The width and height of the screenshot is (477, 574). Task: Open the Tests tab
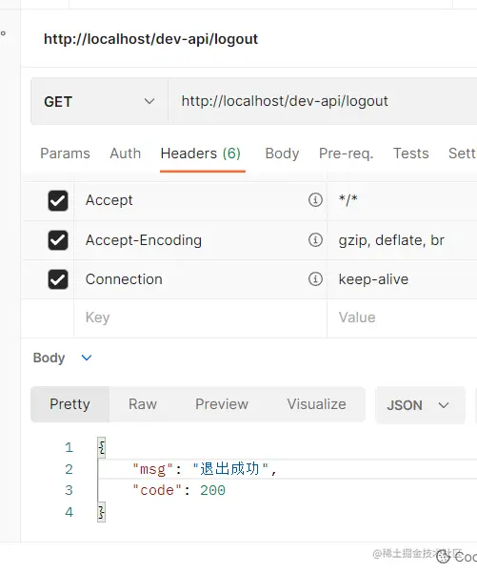[411, 154]
